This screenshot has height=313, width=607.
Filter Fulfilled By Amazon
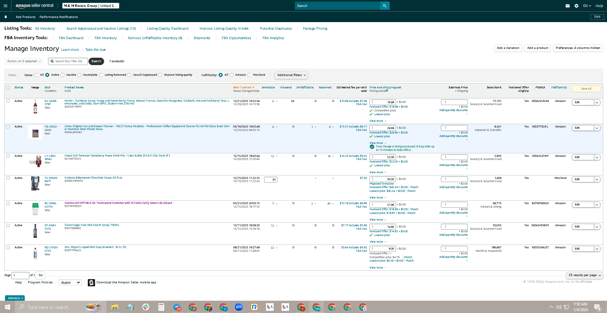click(x=232, y=75)
